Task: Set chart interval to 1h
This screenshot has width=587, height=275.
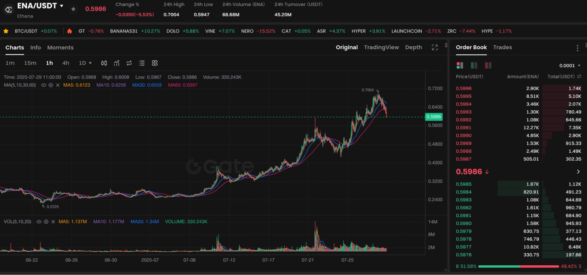Action: (49, 63)
